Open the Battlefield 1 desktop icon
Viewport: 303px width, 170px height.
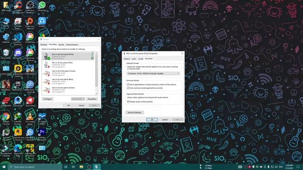point(6,86)
